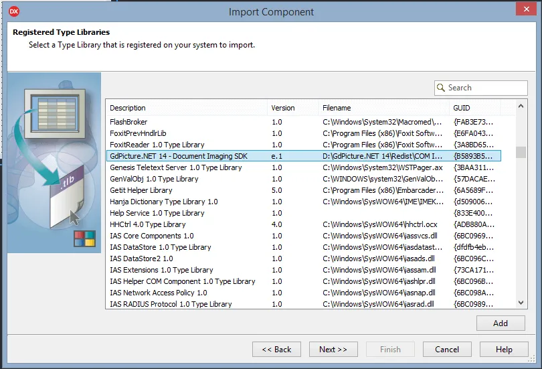The width and height of the screenshot is (542, 369).
Task: Sort list by Description column header
Action: click(186, 108)
